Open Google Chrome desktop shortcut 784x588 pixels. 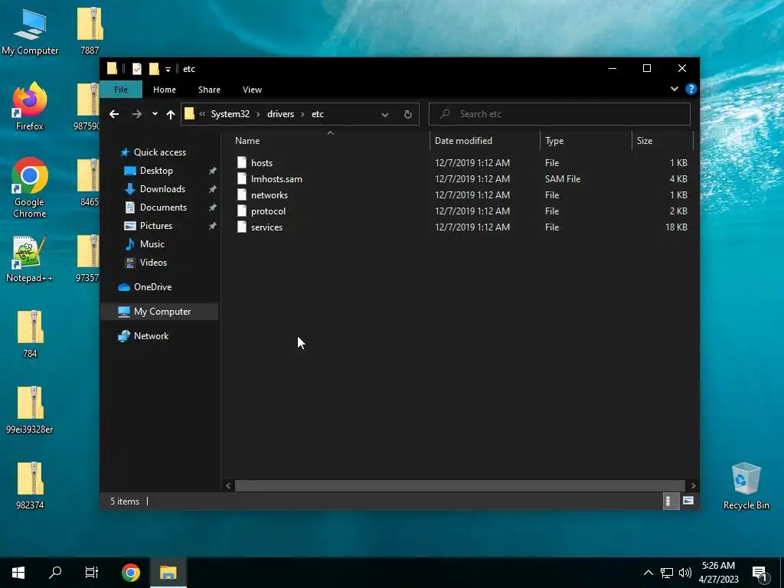click(30, 188)
